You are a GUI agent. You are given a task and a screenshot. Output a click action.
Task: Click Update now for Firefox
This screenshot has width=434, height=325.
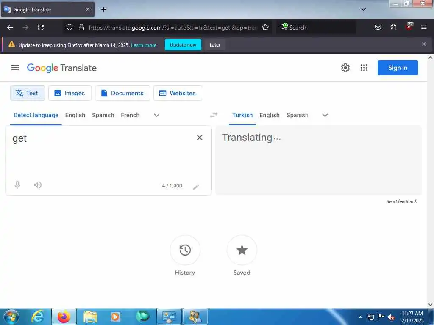183,45
